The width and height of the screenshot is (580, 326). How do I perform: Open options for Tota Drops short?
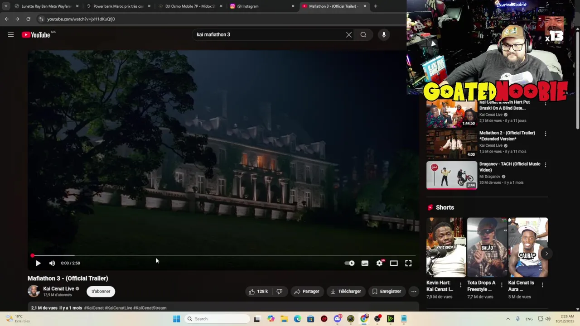pos(502,285)
